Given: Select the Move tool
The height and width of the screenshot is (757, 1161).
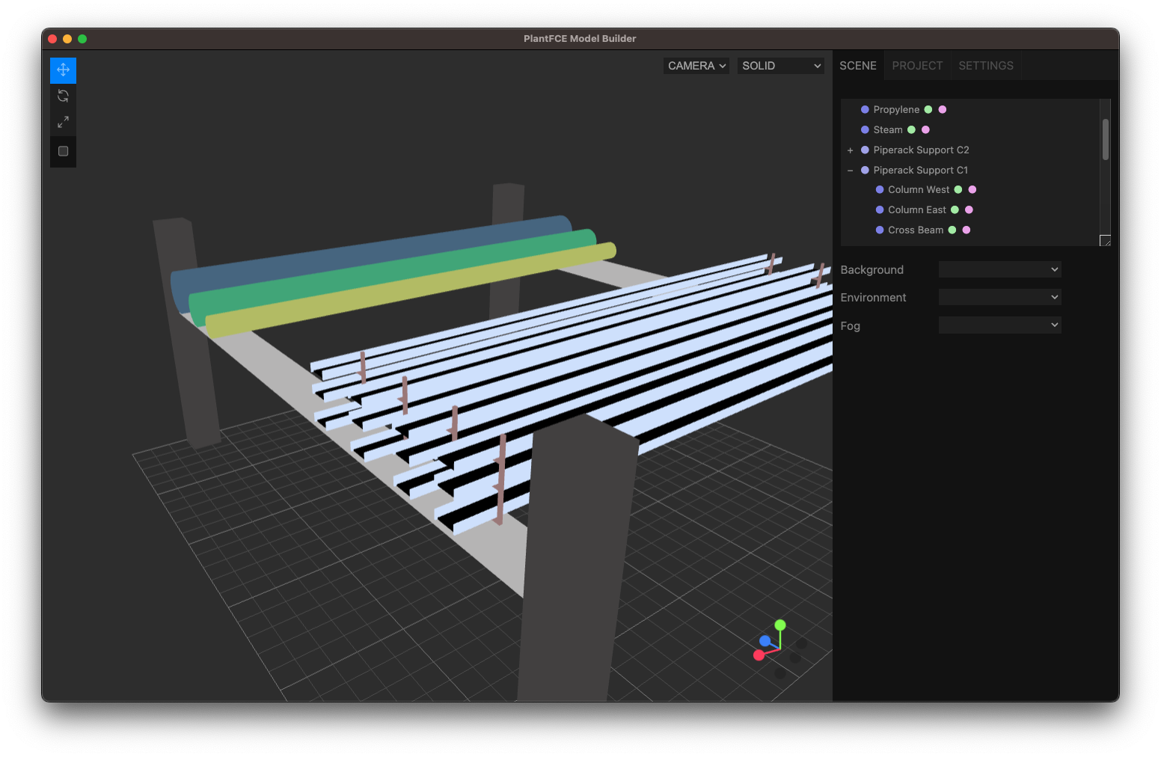Looking at the screenshot, I should click(63, 70).
